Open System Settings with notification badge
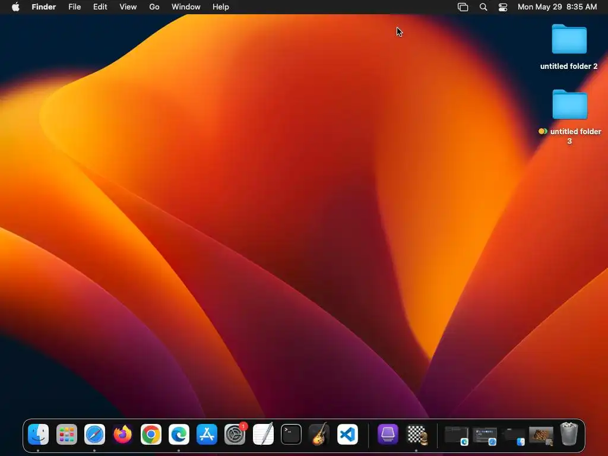Screen dimensions: 608x456 click(235, 434)
